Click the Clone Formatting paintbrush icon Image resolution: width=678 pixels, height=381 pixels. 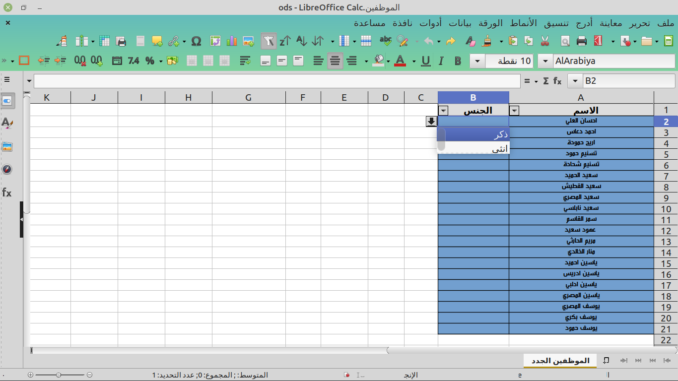point(487,41)
